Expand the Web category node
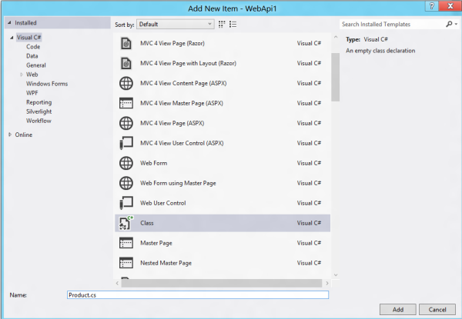This screenshot has height=319, width=462. pyautogui.click(x=22, y=75)
